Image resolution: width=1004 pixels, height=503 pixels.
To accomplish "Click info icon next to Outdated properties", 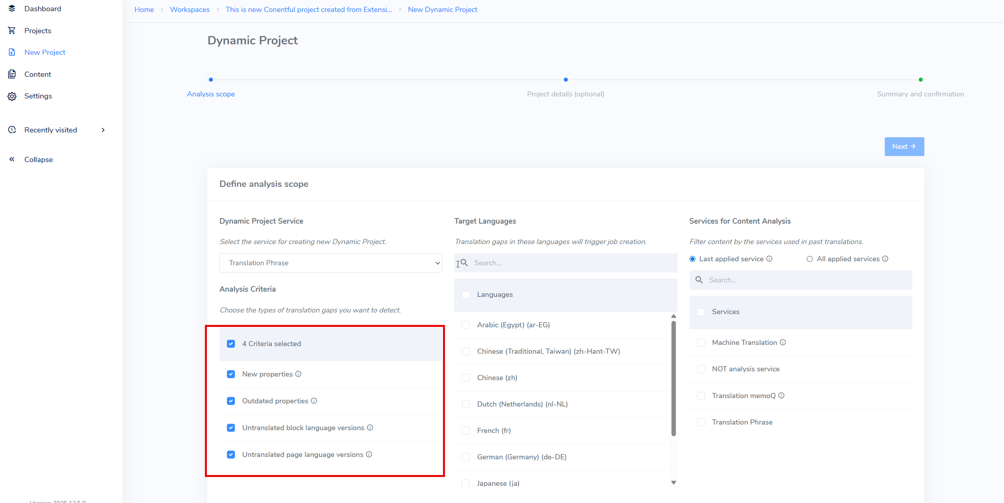I will (314, 401).
